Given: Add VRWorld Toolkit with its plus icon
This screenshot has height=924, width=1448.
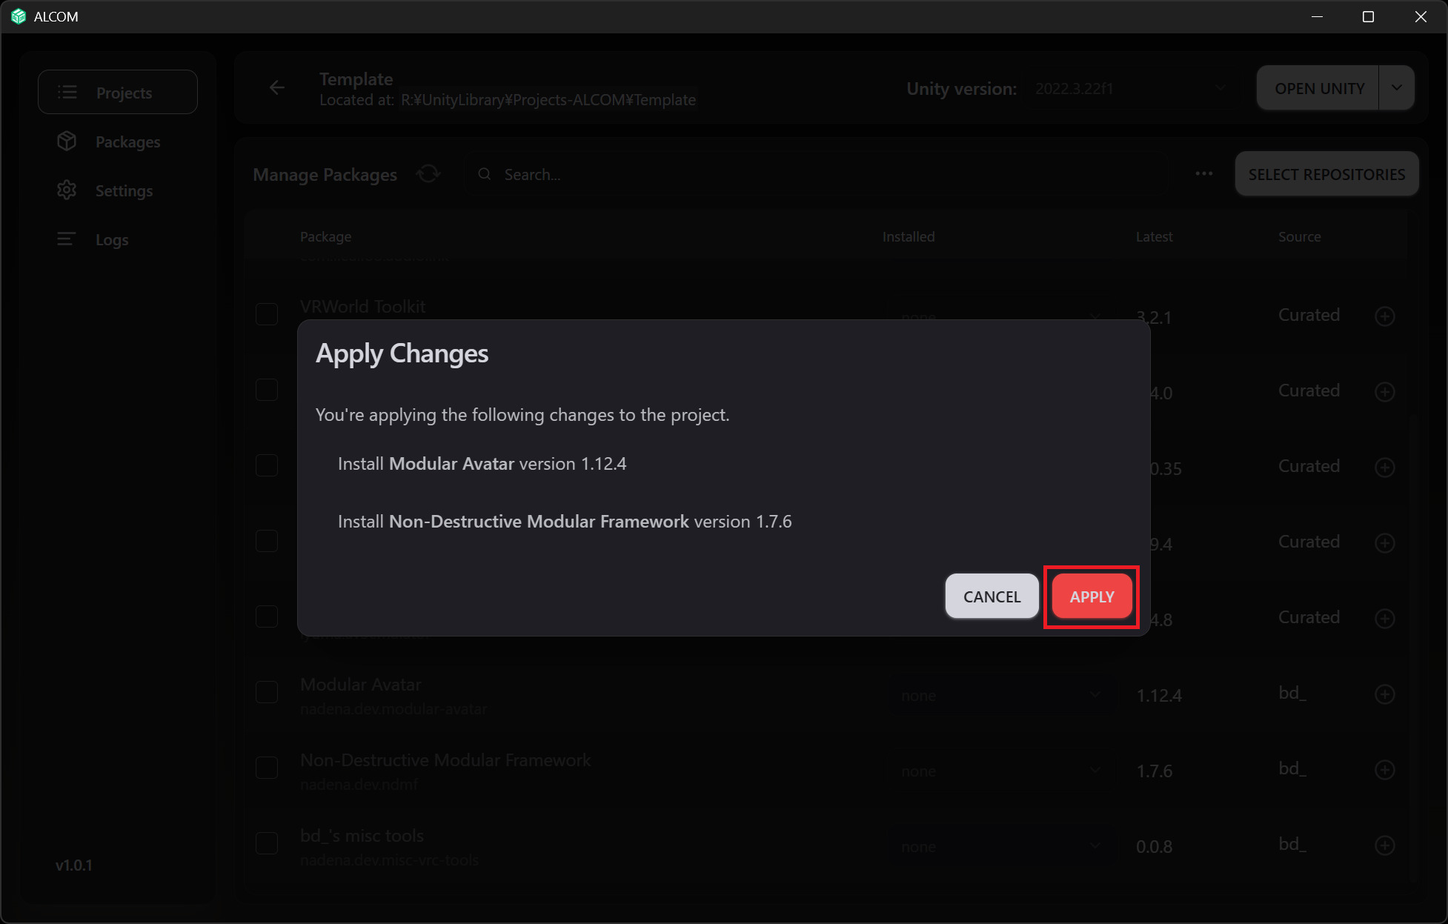Looking at the screenshot, I should point(1385,316).
